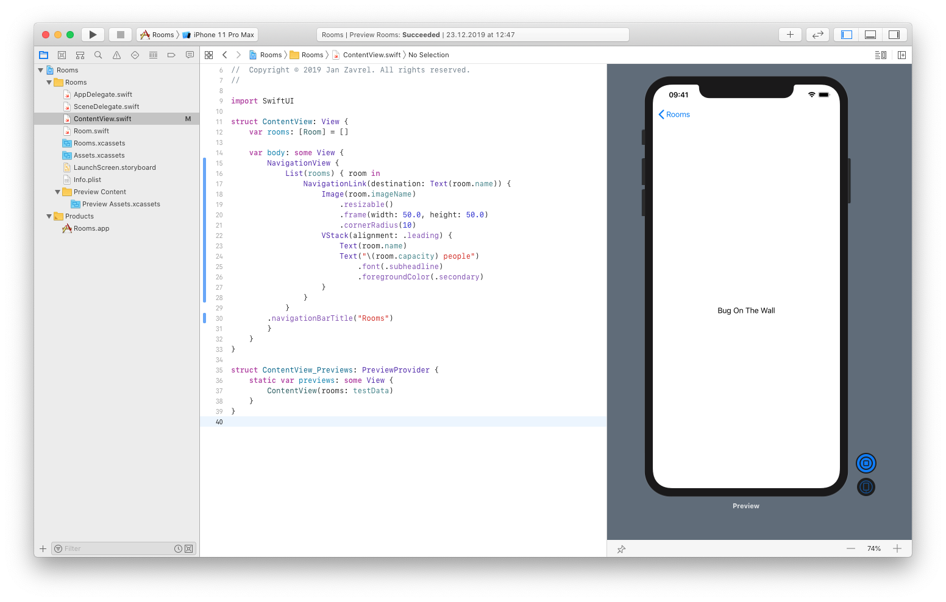Run the Rooms app with the play button

(x=93, y=35)
